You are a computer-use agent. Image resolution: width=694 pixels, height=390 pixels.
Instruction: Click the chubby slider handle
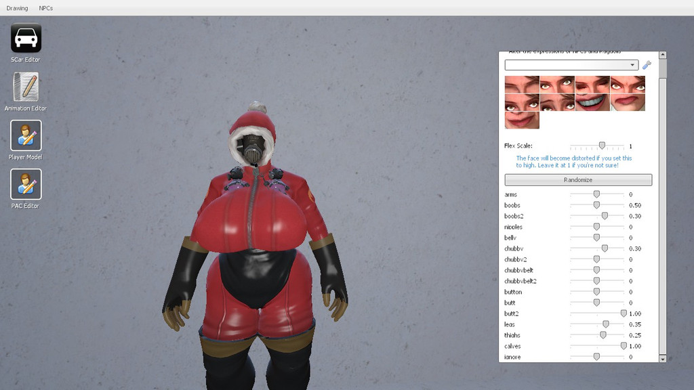point(605,248)
